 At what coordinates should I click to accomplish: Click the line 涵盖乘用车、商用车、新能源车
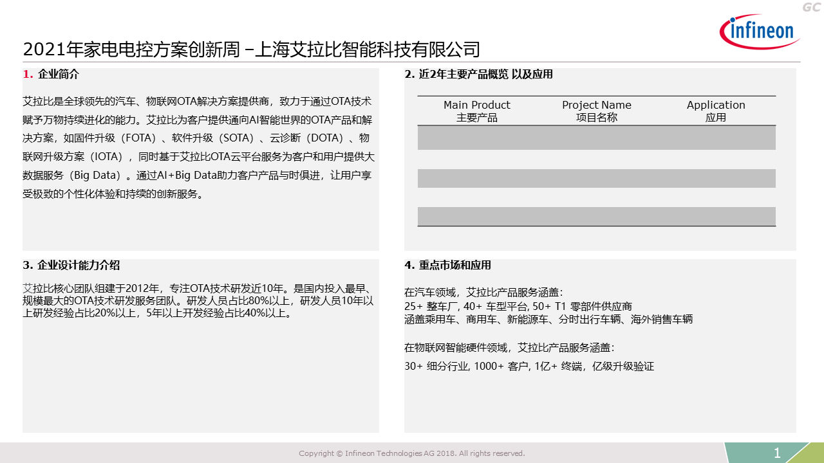click(x=548, y=320)
